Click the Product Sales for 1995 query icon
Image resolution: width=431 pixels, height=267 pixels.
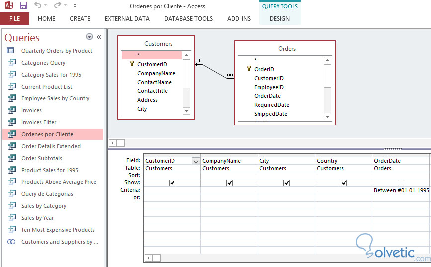pyautogui.click(x=11, y=170)
